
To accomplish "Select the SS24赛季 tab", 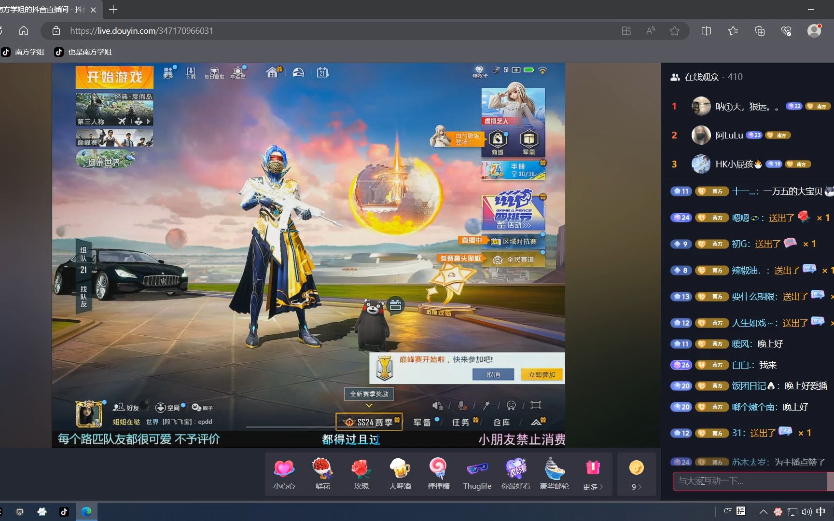I will (370, 422).
